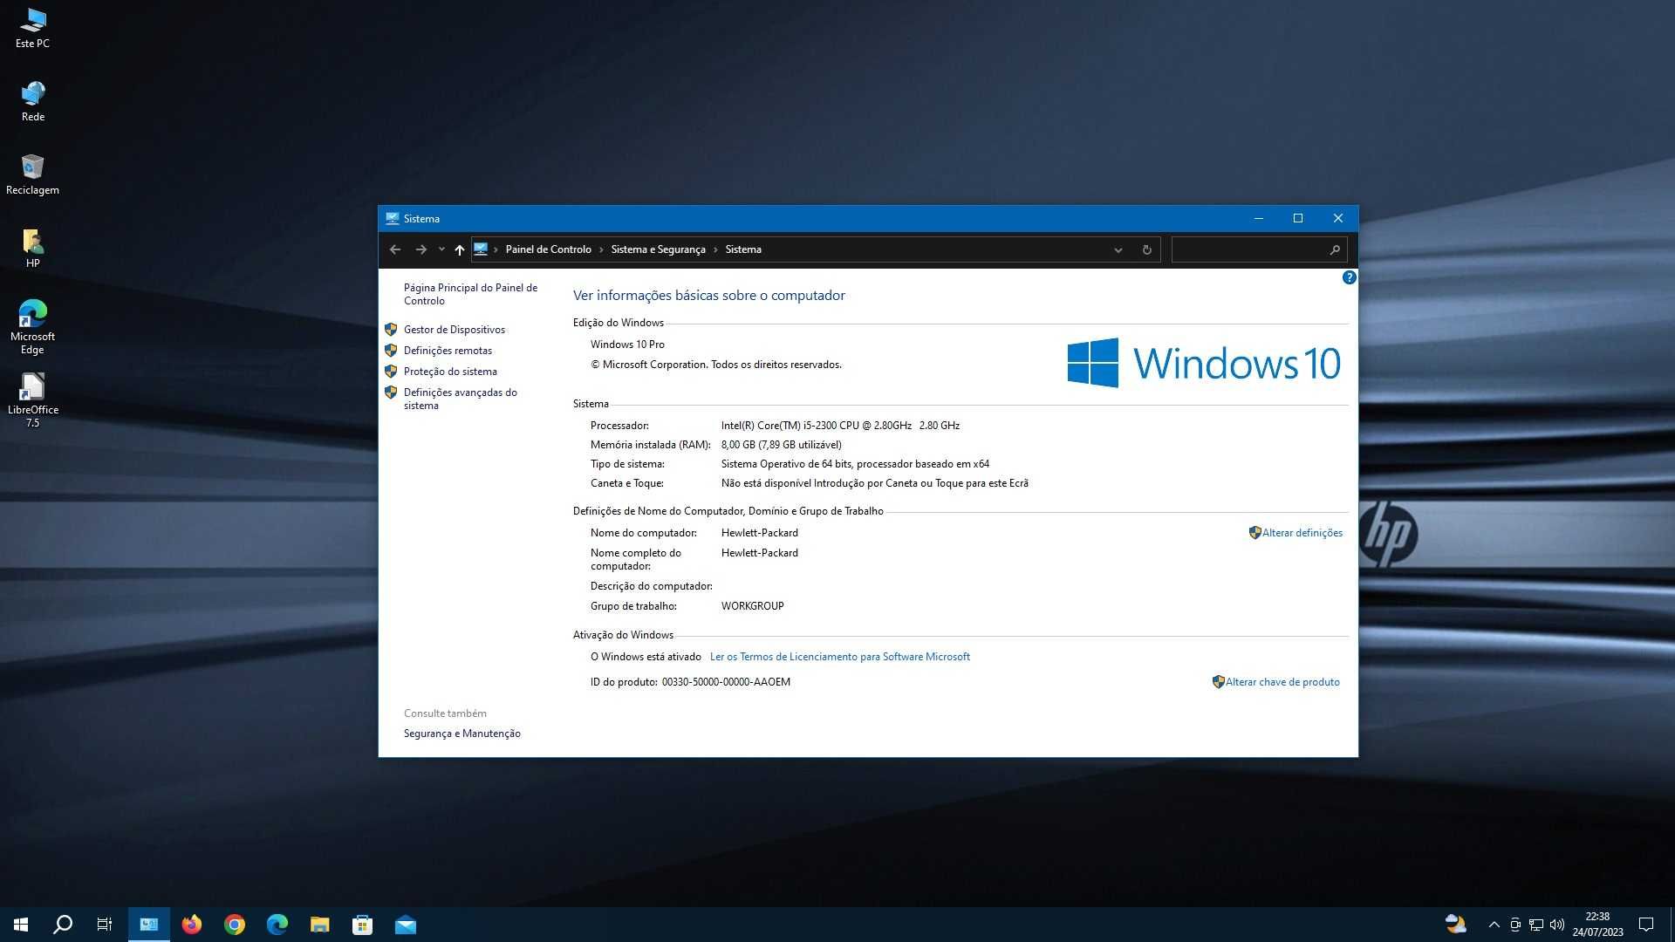Click computer icon in address bar

point(481,249)
